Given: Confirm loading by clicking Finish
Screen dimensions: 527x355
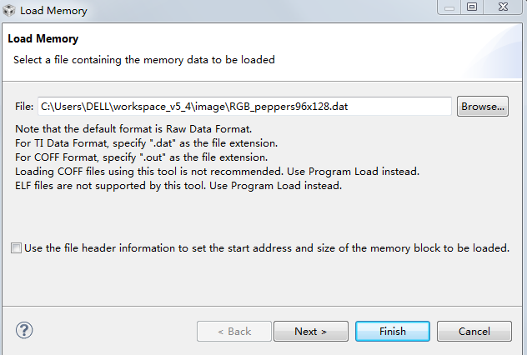Looking at the screenshot, I should tap(393, 331).
